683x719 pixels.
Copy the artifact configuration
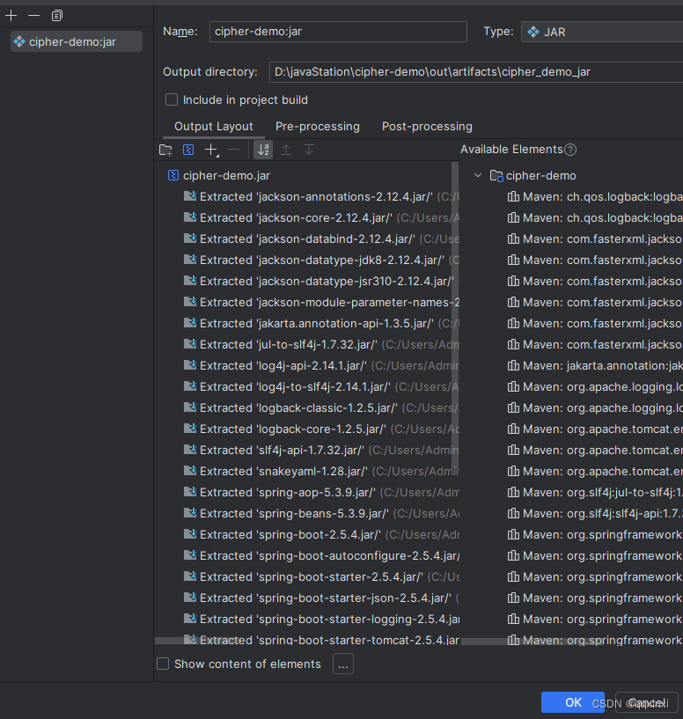[x=57, y=16]
